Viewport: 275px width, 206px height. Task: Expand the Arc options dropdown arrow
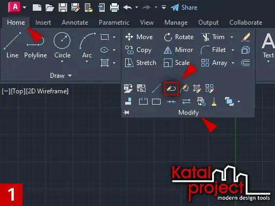pos(87,62)
